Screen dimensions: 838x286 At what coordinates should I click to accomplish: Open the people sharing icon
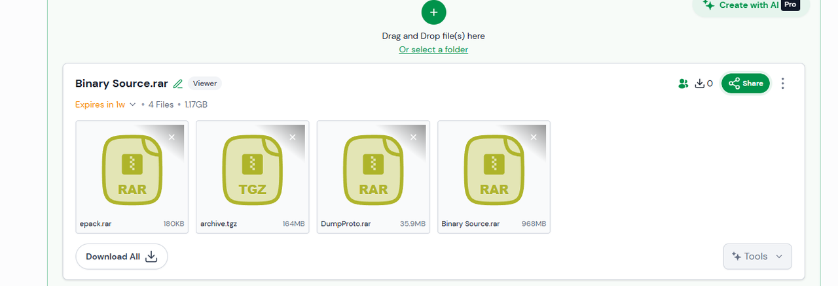point(683,84)
